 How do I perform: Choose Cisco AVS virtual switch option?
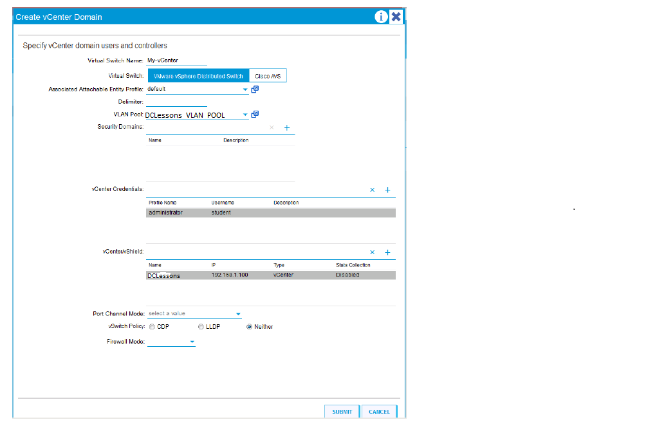tap(268, 76)
